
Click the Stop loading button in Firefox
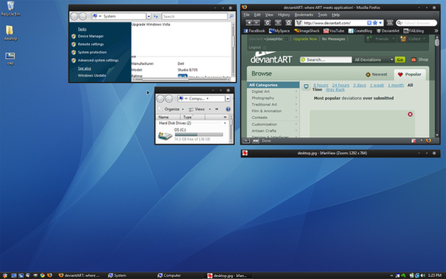pyautogui.click(x=278, y=23)
